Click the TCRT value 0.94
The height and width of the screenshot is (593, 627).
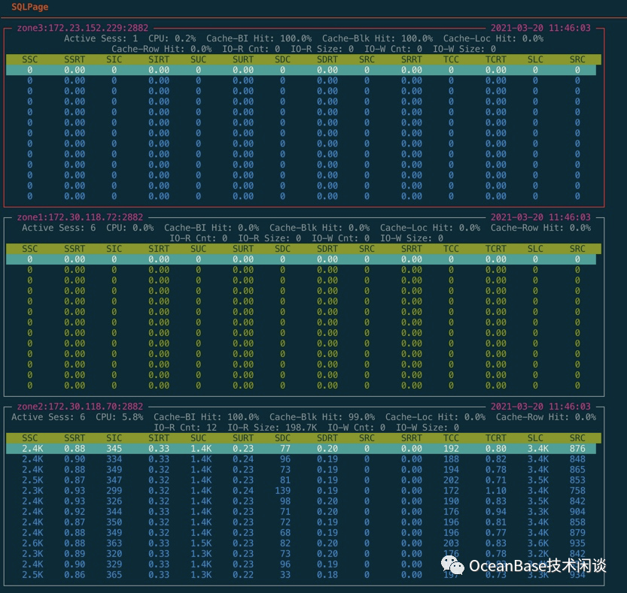point(496,512)
